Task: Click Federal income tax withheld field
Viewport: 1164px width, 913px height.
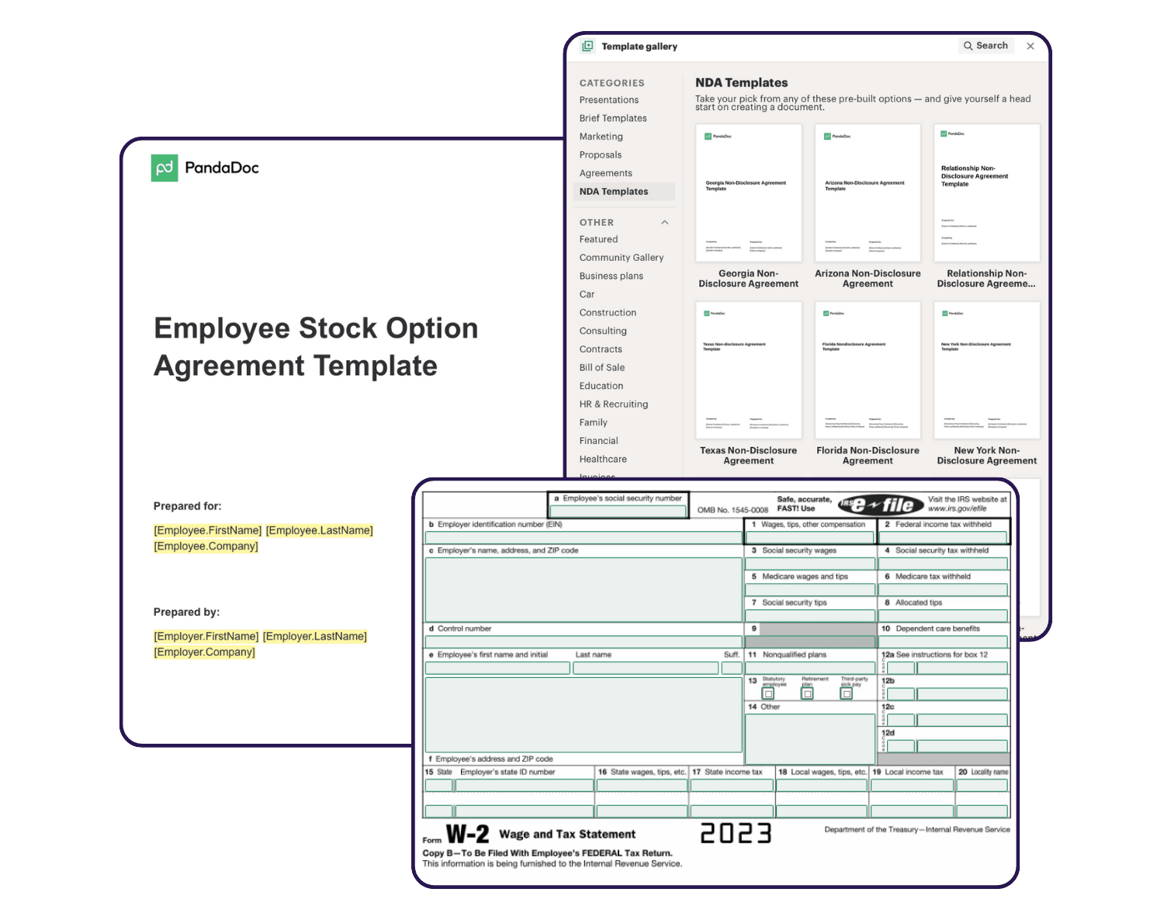Action: [x=943, y=537]
